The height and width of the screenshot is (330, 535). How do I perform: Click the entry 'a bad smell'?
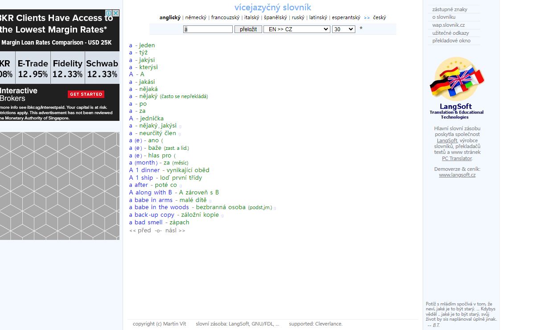146,223
